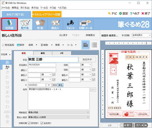Select the 自宅 tab
The width and height of the screenshot is (152, 128).
[24, 53]
